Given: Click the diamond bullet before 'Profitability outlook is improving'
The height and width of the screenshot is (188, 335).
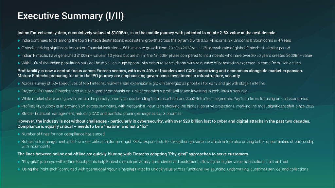Looking at the screenshot, I should pos(19,106).
